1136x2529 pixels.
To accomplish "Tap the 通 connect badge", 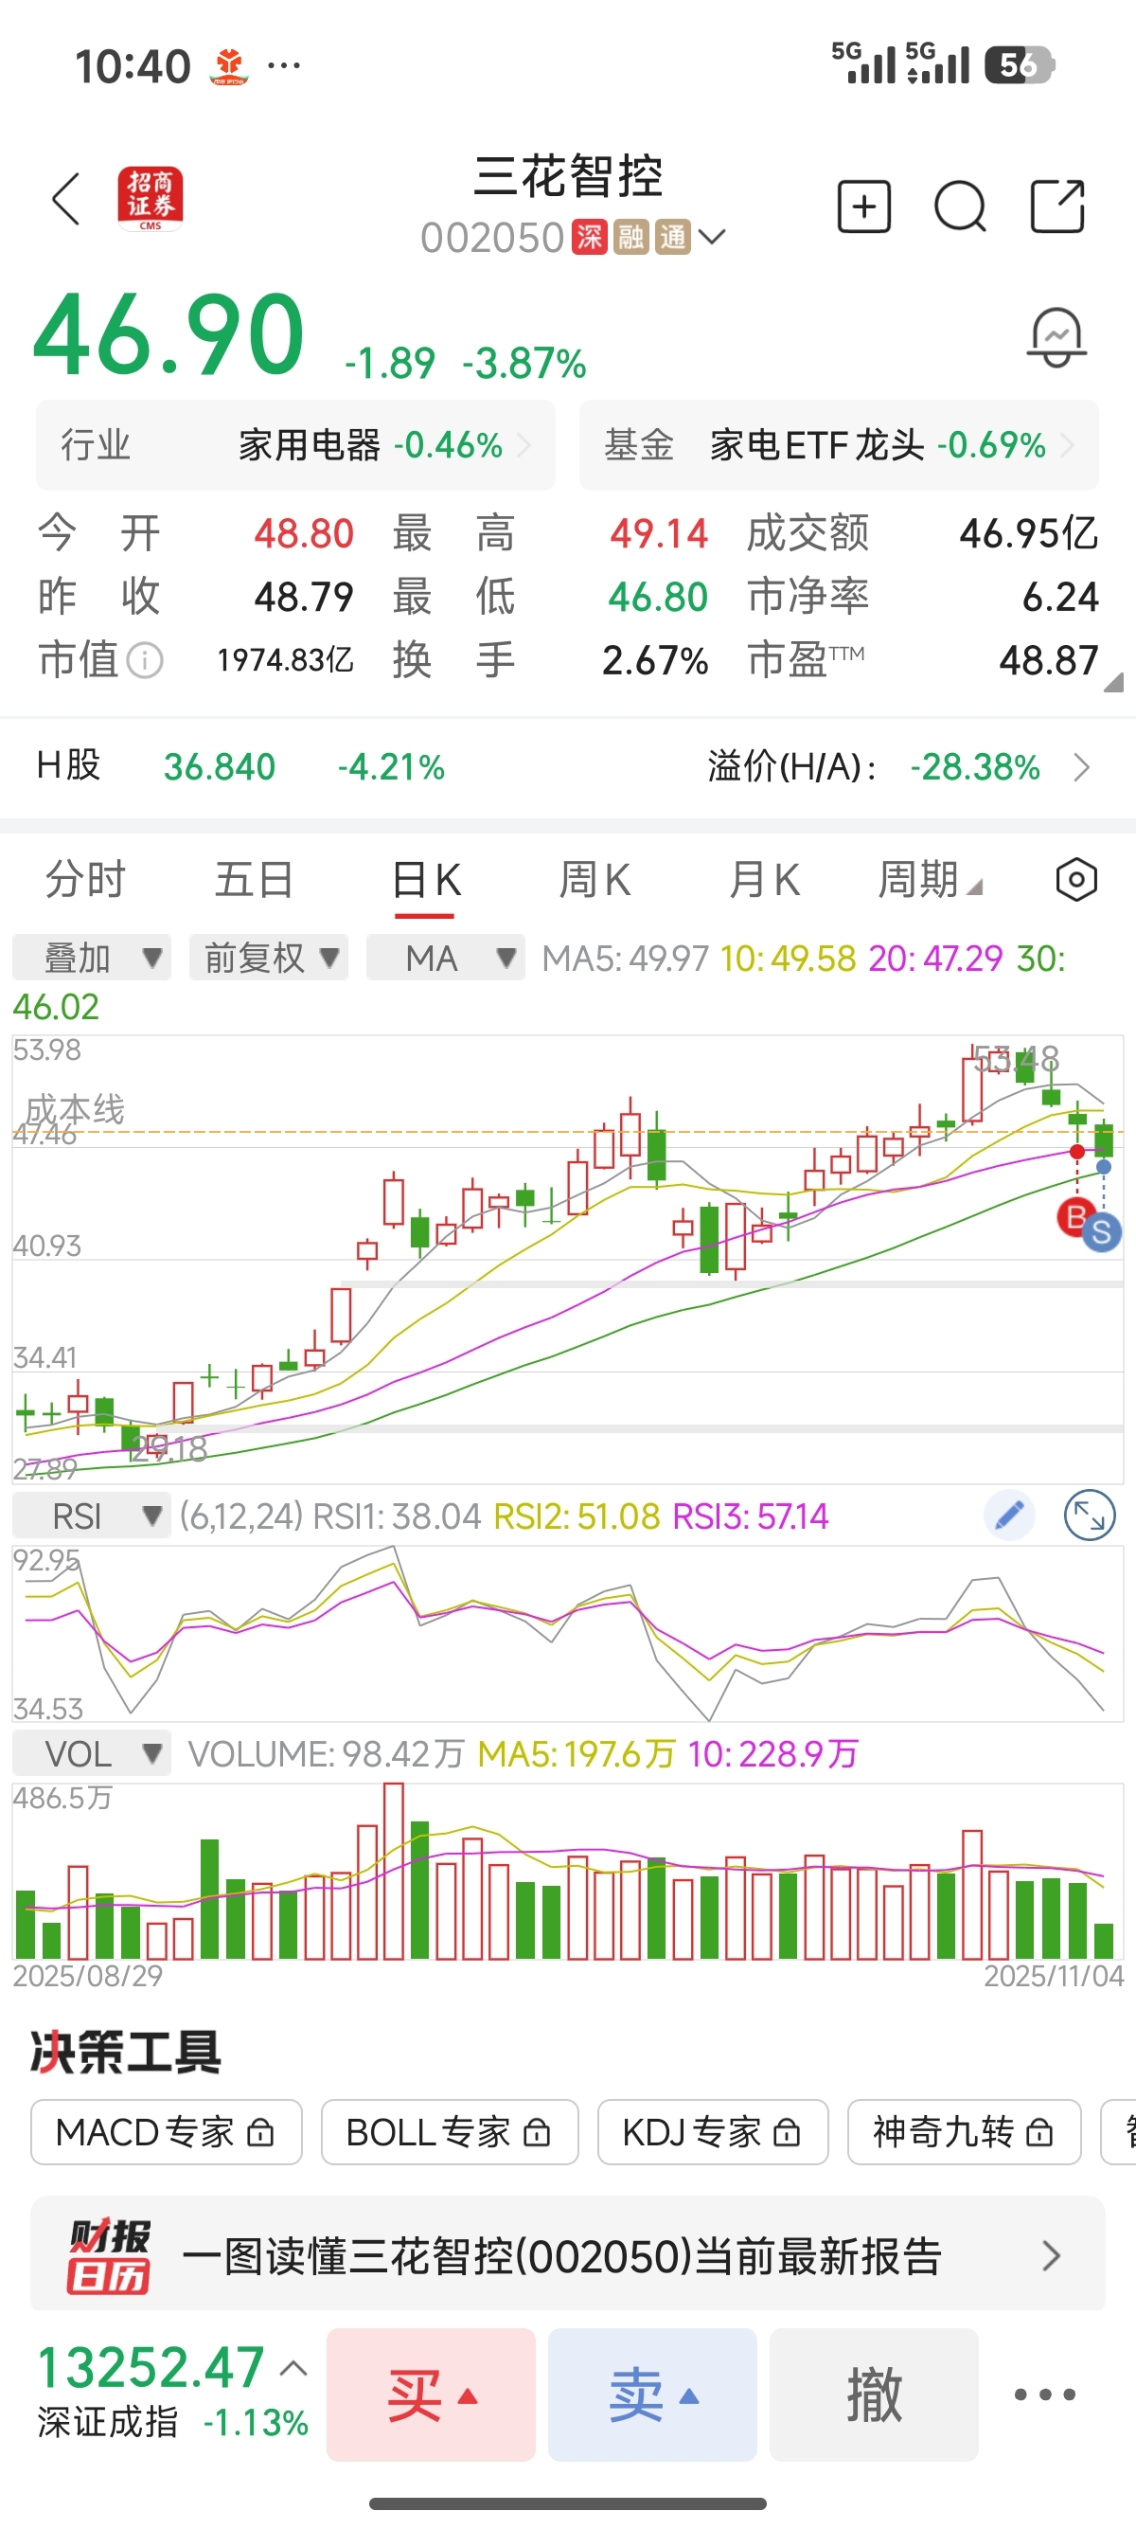I will (673, 237).
